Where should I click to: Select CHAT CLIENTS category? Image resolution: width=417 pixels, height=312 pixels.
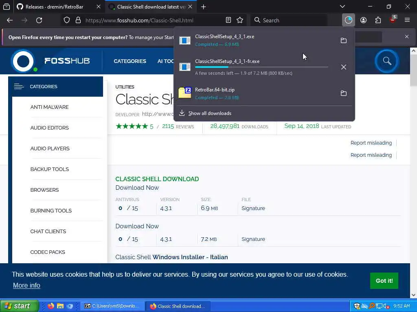click(48, 231)
